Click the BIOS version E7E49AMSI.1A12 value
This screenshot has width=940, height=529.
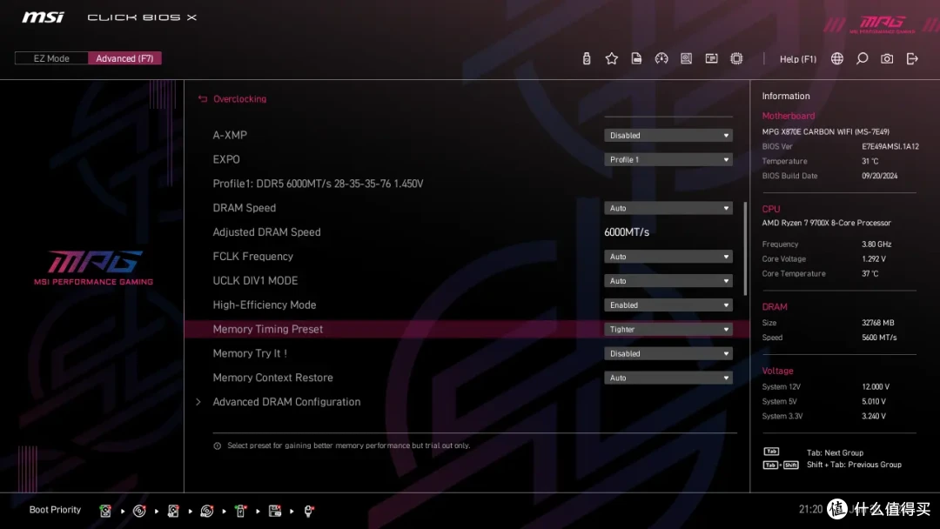(890, 146)
